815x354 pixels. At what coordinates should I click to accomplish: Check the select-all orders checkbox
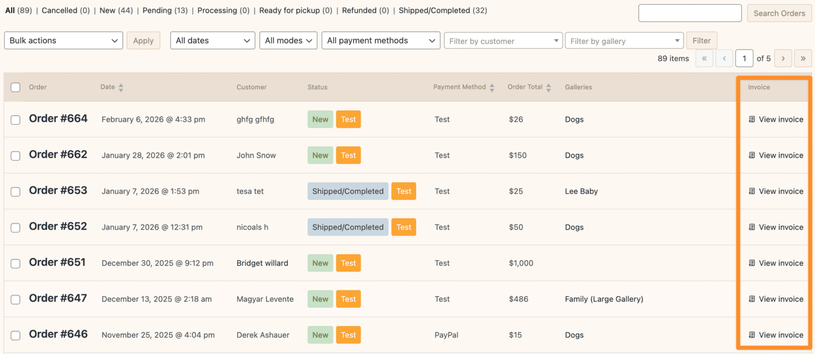pyautogui.click(x=16, y=87)
